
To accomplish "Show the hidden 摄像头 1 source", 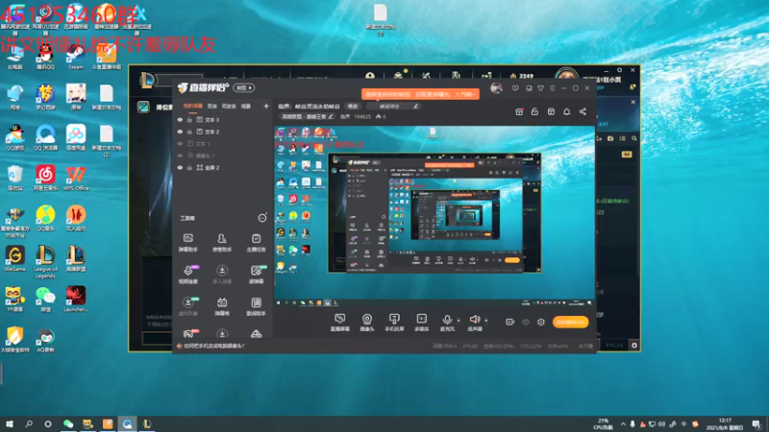I will click(180, 156).
